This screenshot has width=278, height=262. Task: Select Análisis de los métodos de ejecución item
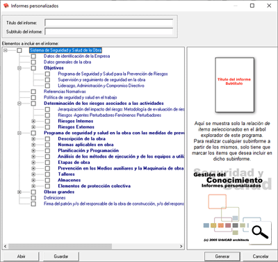click(121, 156)
